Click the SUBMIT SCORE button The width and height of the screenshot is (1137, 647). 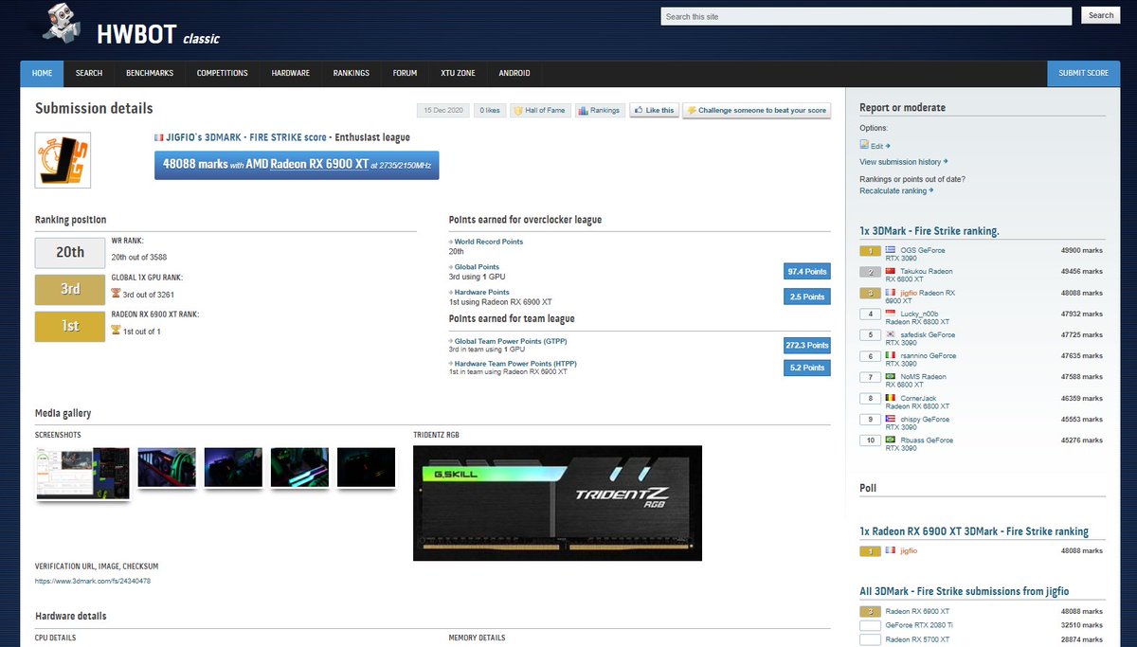[1083, 73]
